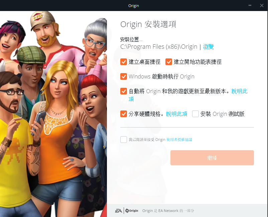Disable automatic Origin and game updates checkbox
Image resolution: width=268 pixels, height=217 pixels.
pyautogui.click(x=124, y=91)
